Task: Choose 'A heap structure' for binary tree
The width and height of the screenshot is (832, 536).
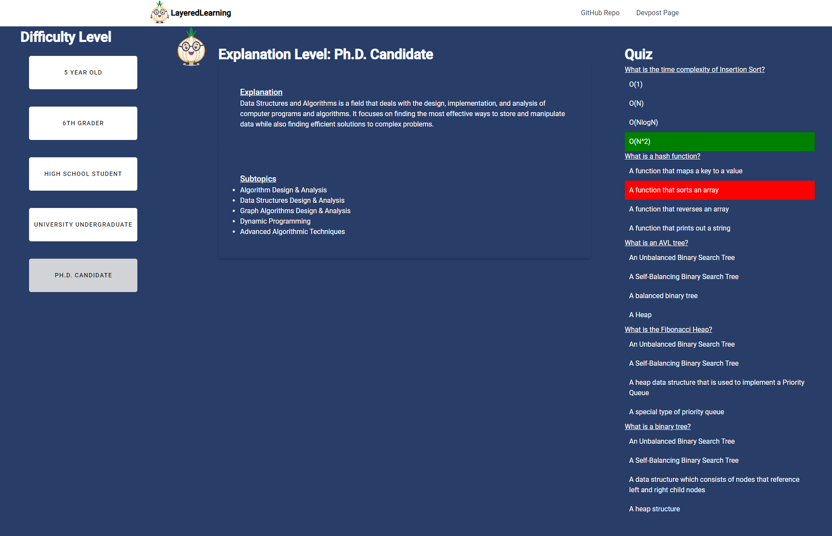Action: pos(654,509)
